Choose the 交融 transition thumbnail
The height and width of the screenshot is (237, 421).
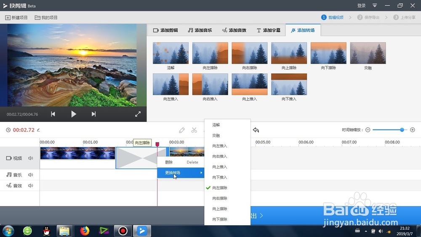click(x=368, y=53)
